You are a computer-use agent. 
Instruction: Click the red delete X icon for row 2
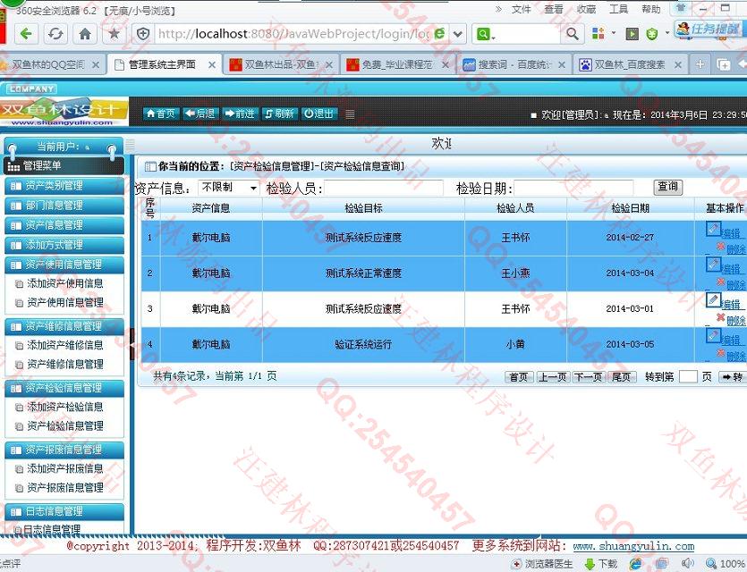(720, 282)
